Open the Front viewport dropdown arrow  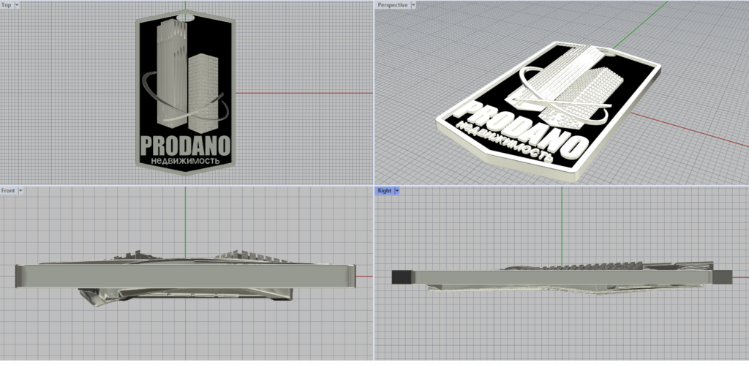[x=20, y=190]
